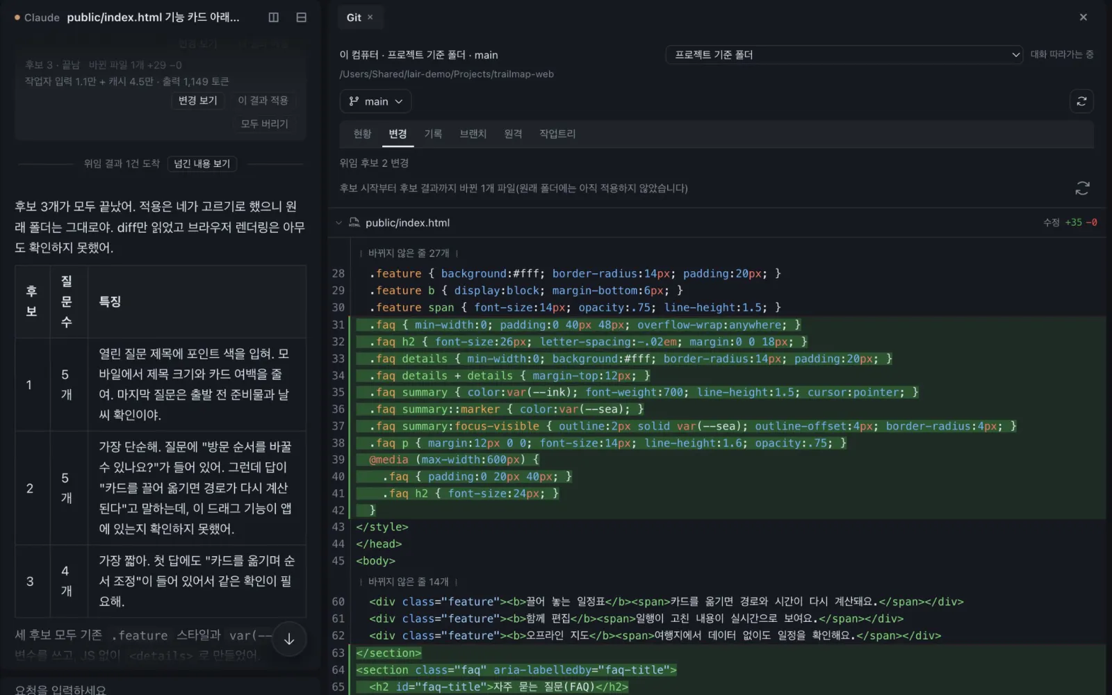
Task: Reload the delegated candidate changes list
Action: [1082, 188]
